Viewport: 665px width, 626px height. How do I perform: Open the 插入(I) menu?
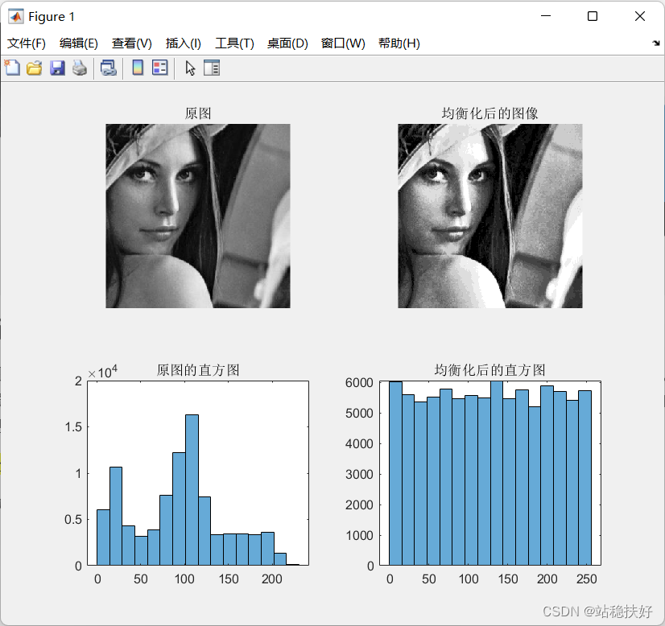coord(184,43)
